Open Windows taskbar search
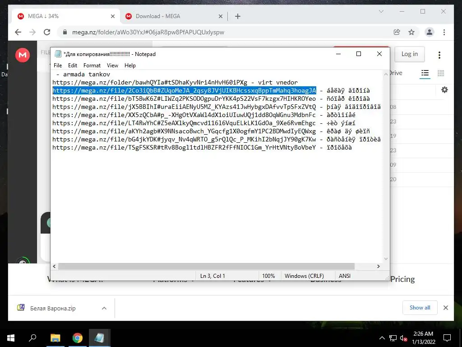 (x=32, y=338)
